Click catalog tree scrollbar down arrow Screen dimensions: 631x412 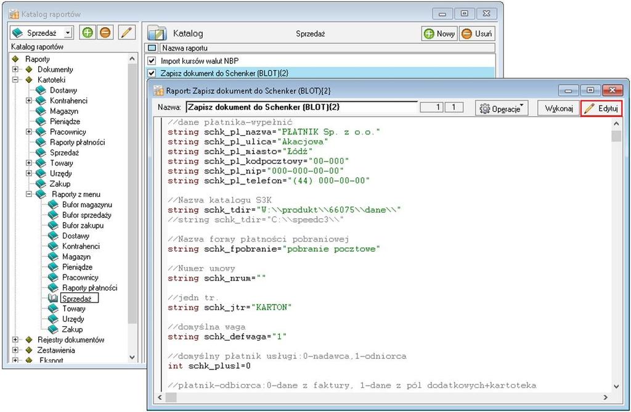(132, 357)
